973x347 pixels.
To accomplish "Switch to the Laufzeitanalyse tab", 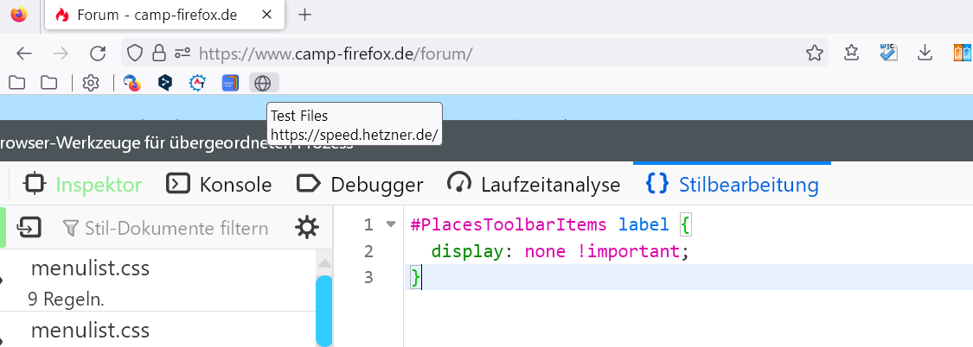I will 533,184.
